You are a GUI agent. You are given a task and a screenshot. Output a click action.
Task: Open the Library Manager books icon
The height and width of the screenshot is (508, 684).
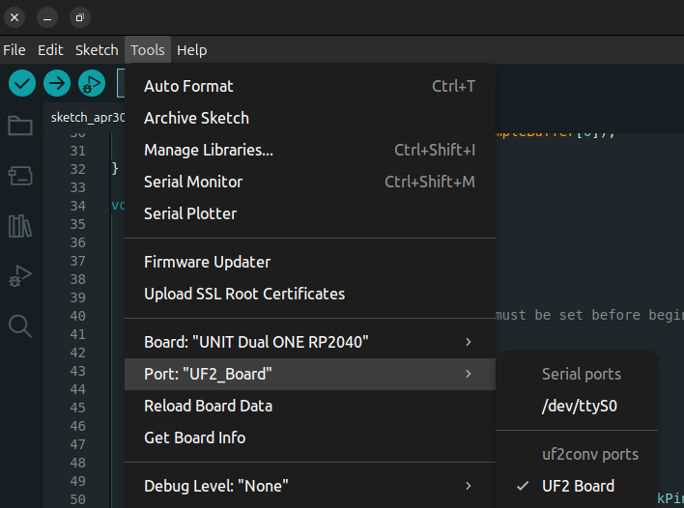[x=20, y=226]
